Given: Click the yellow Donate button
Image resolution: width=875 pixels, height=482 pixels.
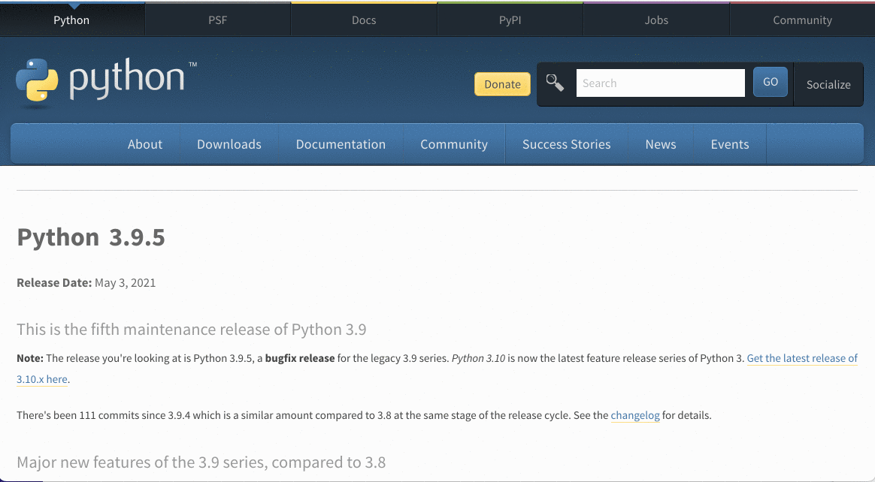Looking at the screenshot, I should pos(502,84).
